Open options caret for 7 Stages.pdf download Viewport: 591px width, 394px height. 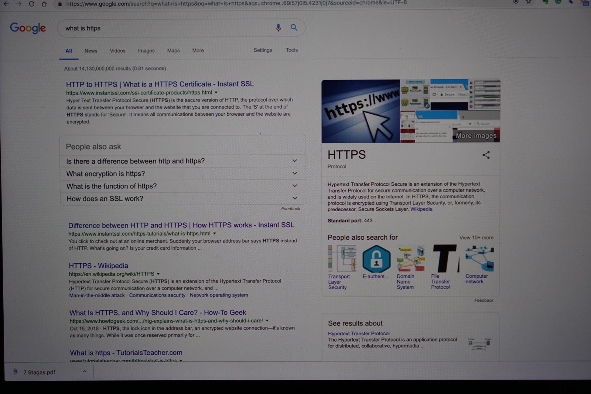click(85, 371)
